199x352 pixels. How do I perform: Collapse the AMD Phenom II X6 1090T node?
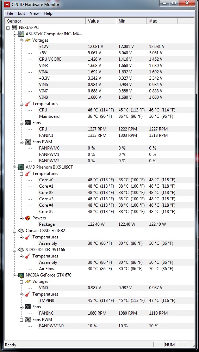[x=15, y=168]
